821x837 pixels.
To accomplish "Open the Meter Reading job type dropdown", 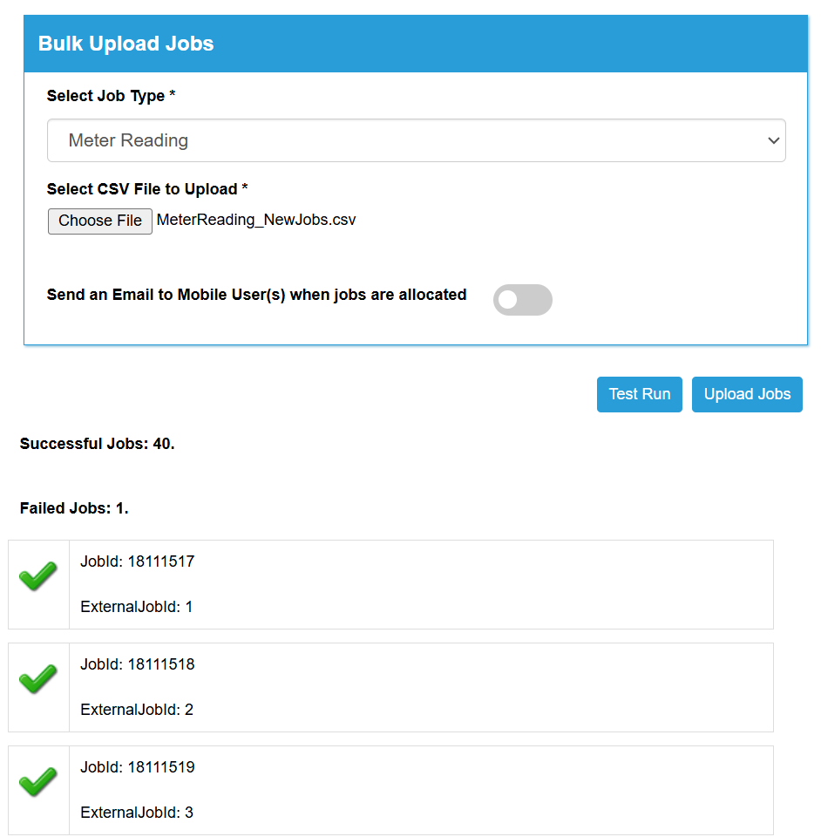I will point(416,140).
